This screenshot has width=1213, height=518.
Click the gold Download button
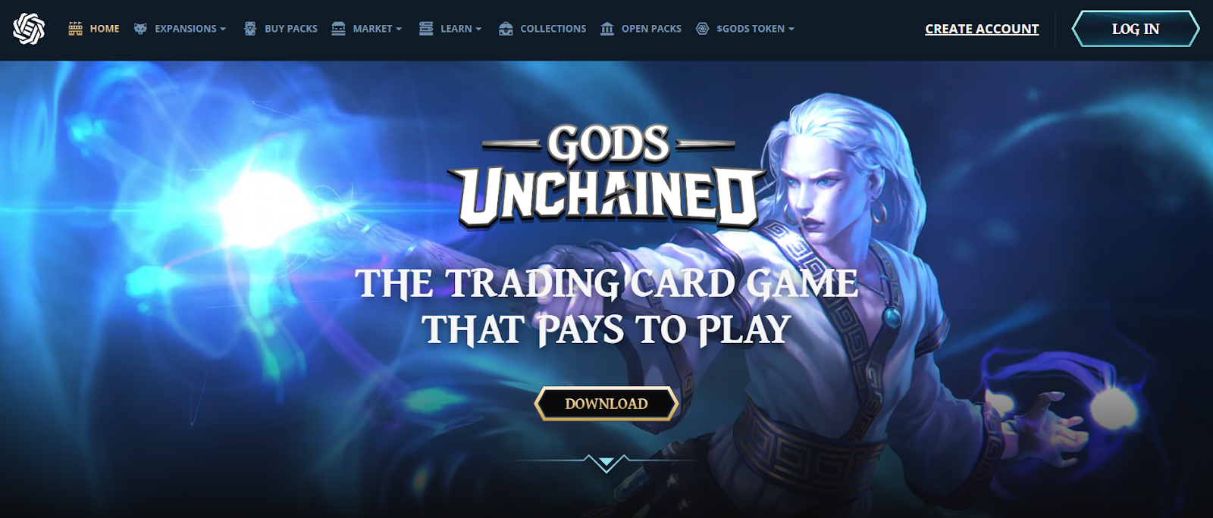coord(606,404)
